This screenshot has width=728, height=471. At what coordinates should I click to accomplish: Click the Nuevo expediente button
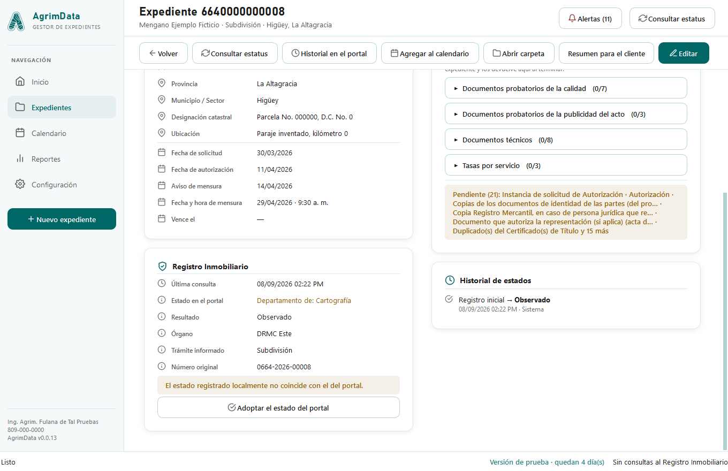(62, 219)
